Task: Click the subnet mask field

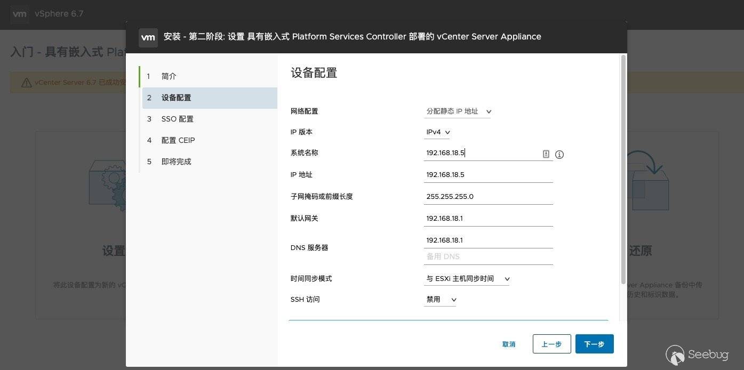Action: click(x=487, y=197)
